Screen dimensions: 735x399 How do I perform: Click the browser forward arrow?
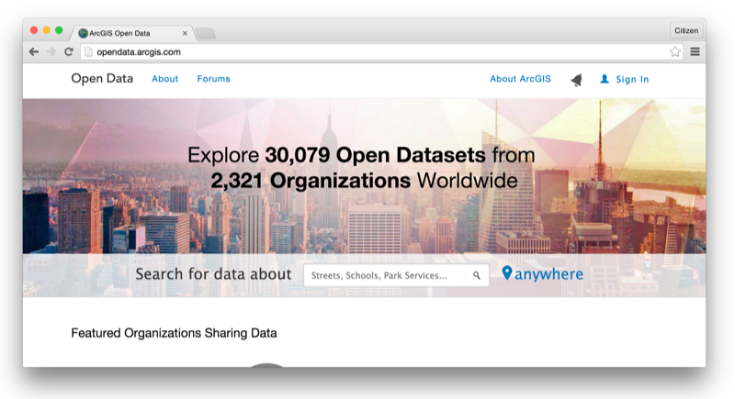pyautogui.click(x=51, y=52)
